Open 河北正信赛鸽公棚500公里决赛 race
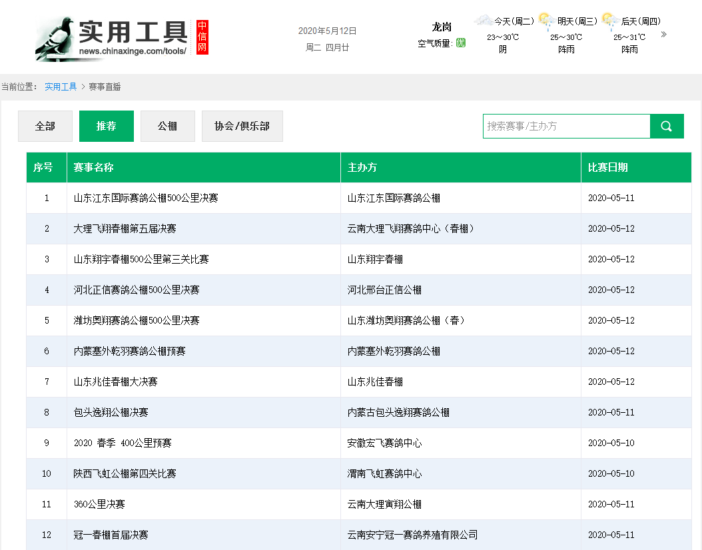Image resolution: width=702 pixels, height=550 pixels. (137, 290)
